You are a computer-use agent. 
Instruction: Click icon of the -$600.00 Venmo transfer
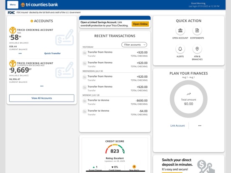85,101
